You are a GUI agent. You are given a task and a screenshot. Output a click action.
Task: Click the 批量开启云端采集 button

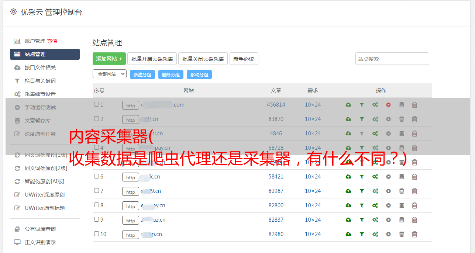pos(152,59)
